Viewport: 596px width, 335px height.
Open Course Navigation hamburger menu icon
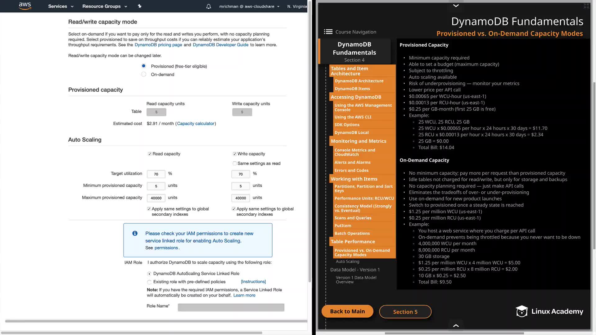(x=328, y=32)
